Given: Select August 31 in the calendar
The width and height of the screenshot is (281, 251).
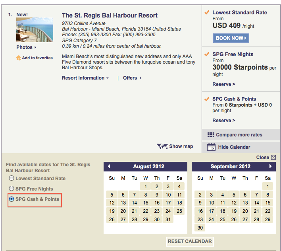Looking at the screenshot, I should coord(168,220).
